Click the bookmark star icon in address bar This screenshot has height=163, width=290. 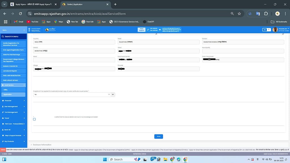pos(239,14)
